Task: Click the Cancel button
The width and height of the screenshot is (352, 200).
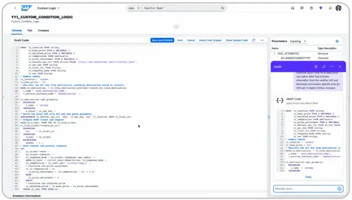Action: click(x=191, y=40)
